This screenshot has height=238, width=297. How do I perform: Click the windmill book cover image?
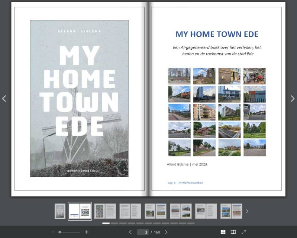pyautogui.click(x=80, y=98)
